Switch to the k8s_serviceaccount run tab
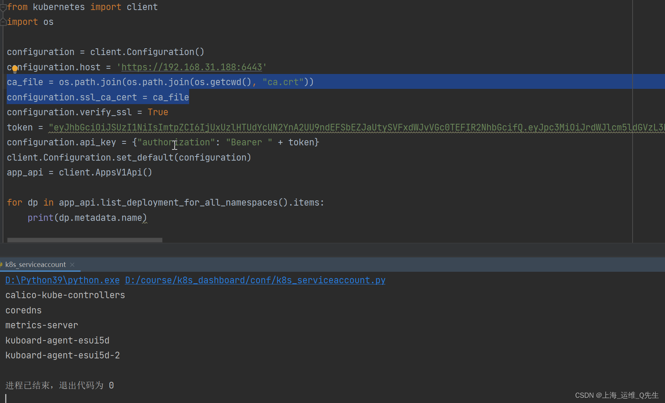 pos(35,264)
